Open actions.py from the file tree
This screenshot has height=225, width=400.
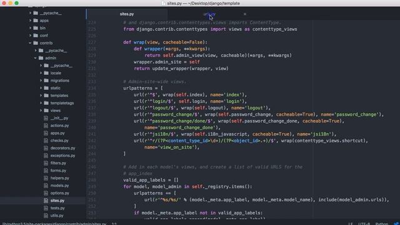[60, 126]
